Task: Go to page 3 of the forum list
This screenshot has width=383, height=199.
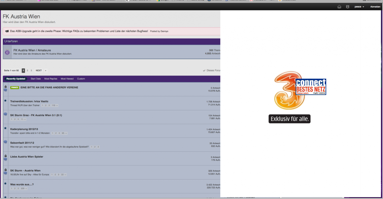Action: click(x=31, y=70)
